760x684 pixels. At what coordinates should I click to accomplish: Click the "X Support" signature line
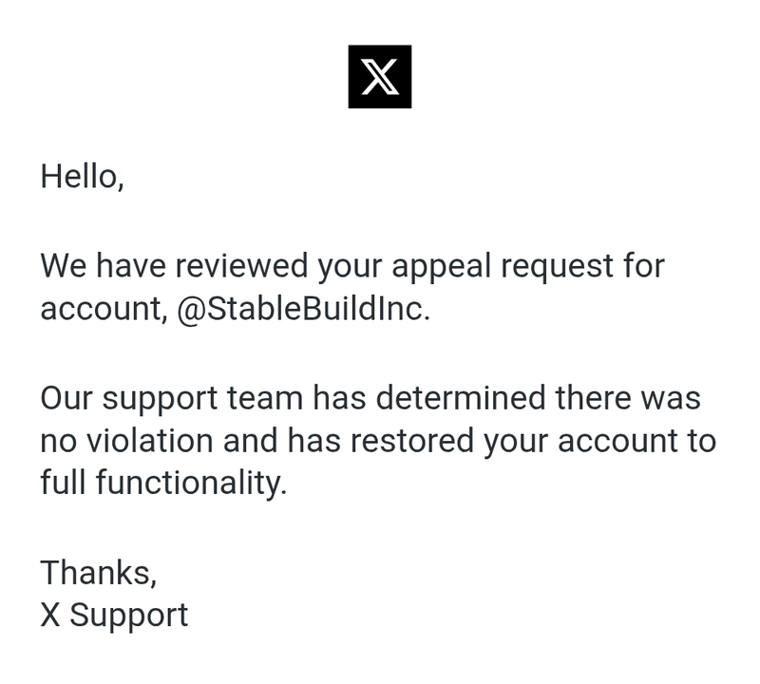click(x=114, y=615)
